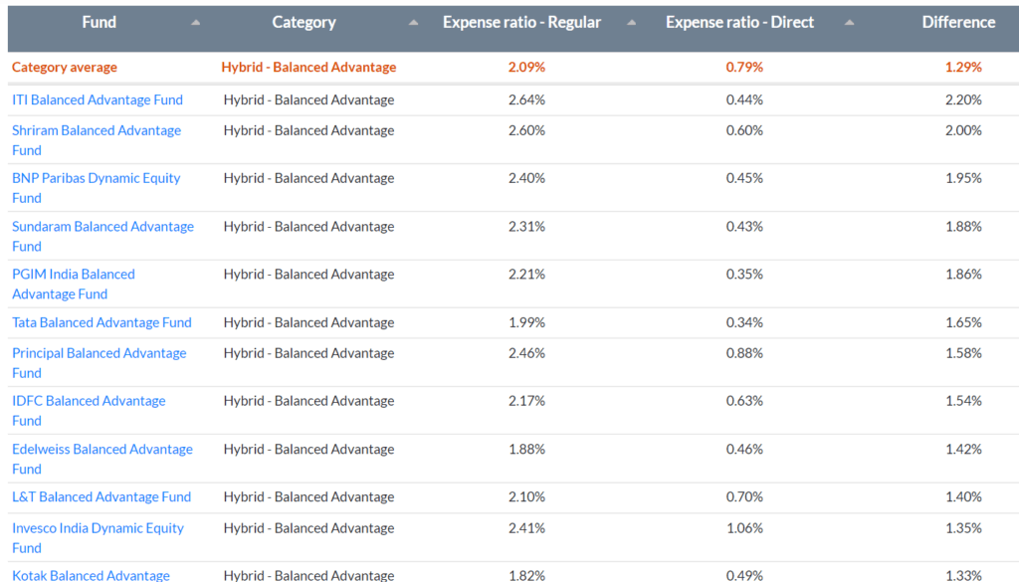Open Tata Balanced Advantage Fund link

pyautogui.click(x=102, y=322)
